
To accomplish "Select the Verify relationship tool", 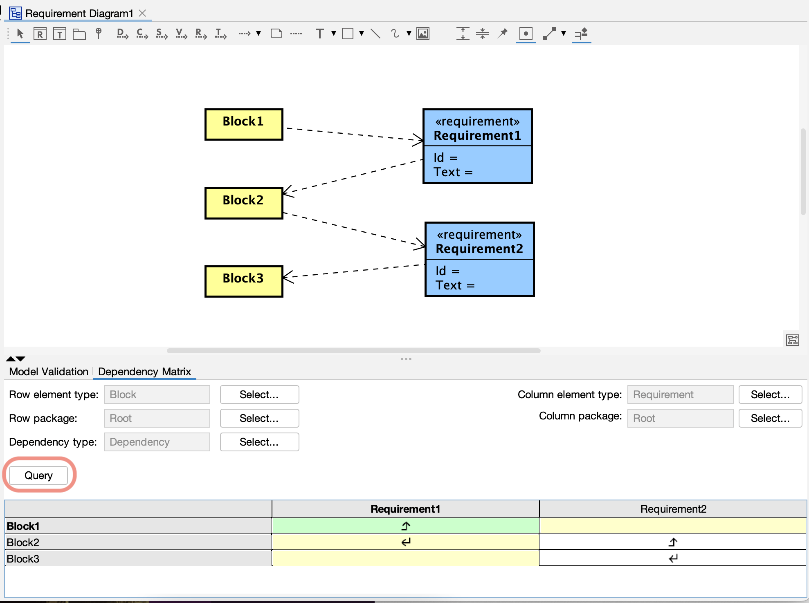I will (x=181, y=34).
